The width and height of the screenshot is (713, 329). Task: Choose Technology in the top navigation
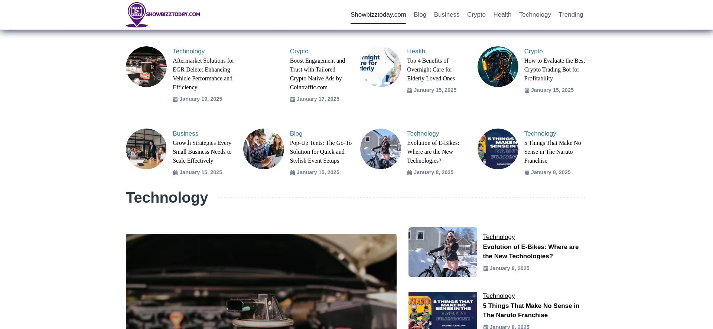[535, 14]
